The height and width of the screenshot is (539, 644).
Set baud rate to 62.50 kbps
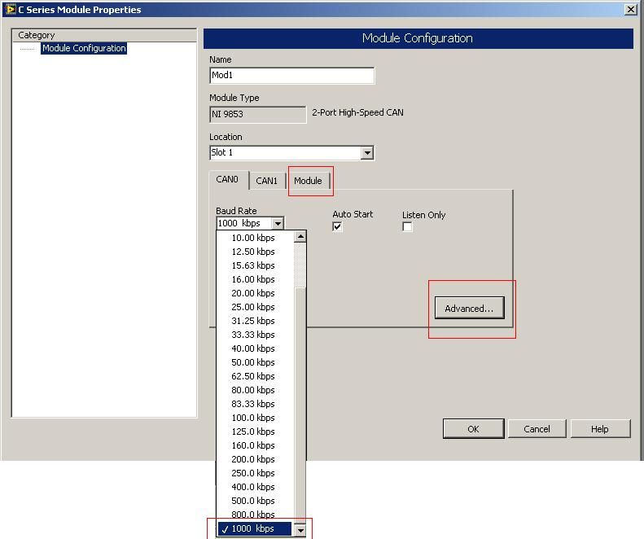point(255,376)
